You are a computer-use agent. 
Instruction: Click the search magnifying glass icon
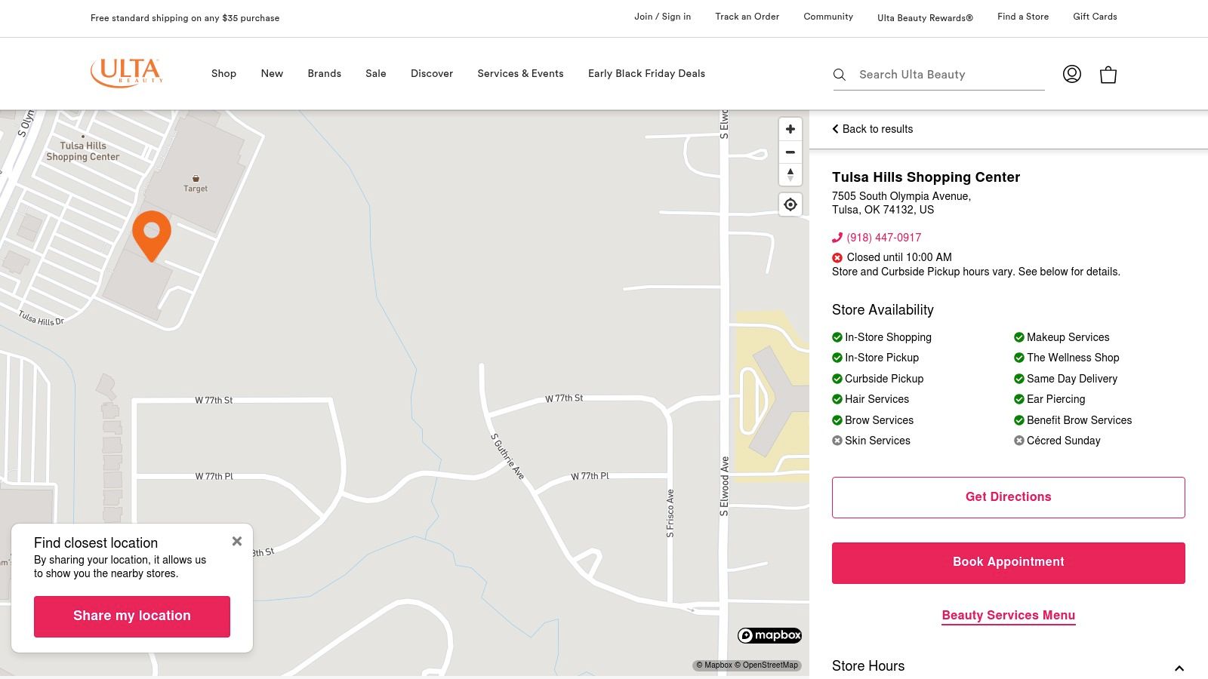coord(840,75)
